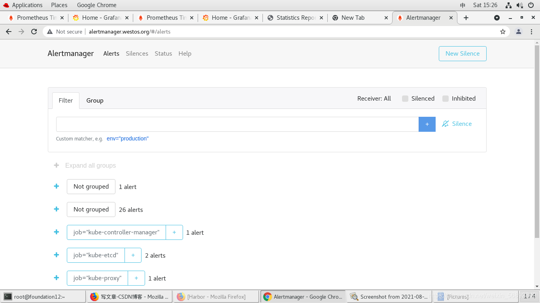Open the Places menu

point(59,5)
